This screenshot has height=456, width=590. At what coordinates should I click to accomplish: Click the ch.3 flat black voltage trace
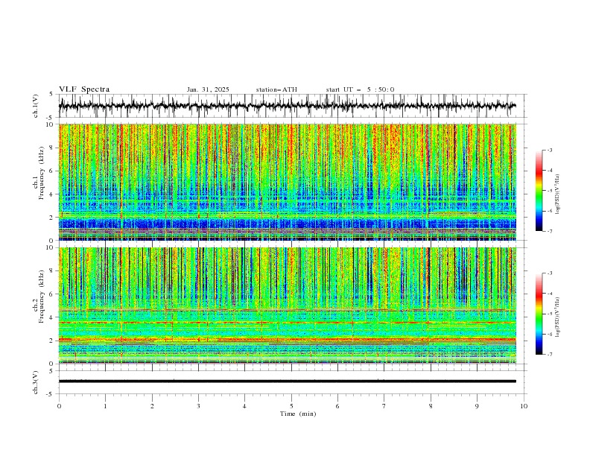(x=287, y=381)
